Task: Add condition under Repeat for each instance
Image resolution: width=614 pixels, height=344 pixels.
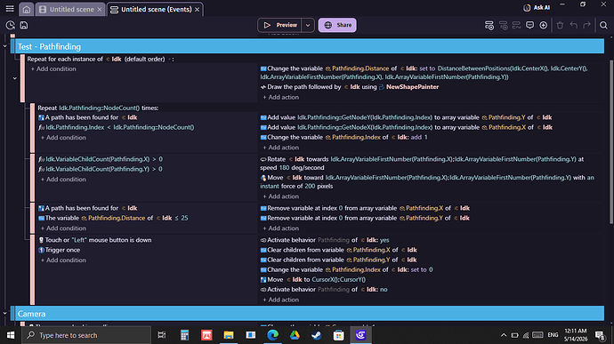Action: click(53, 68)
